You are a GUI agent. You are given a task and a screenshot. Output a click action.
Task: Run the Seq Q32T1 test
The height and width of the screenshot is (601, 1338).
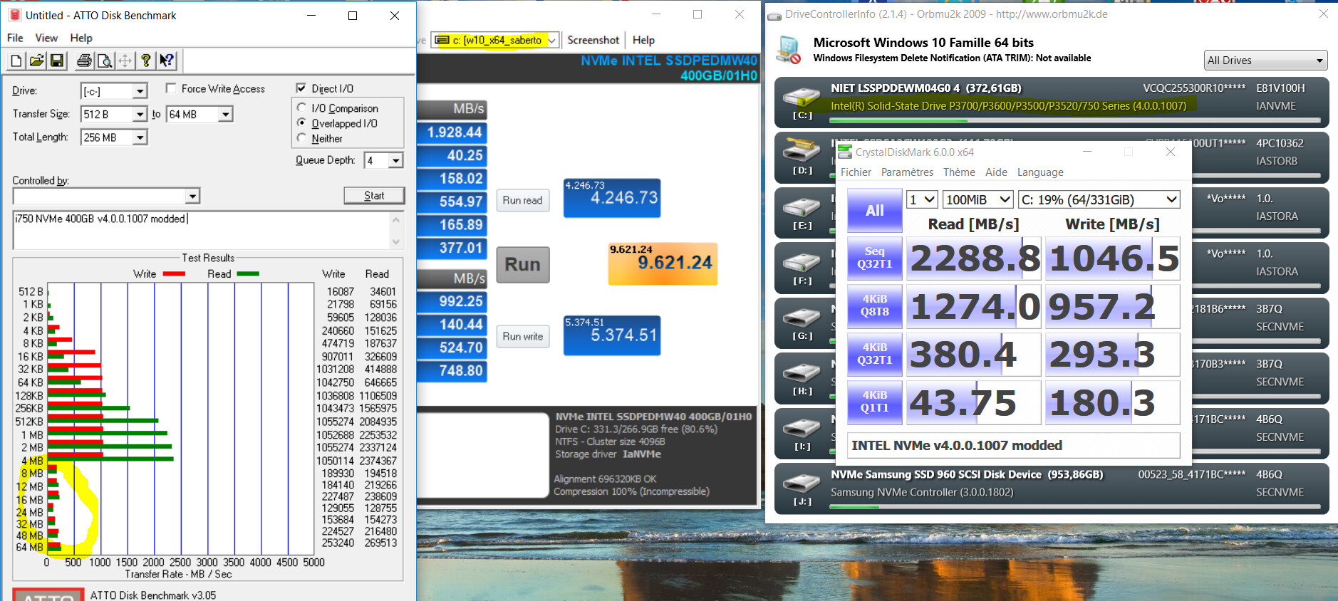(875, 258)
